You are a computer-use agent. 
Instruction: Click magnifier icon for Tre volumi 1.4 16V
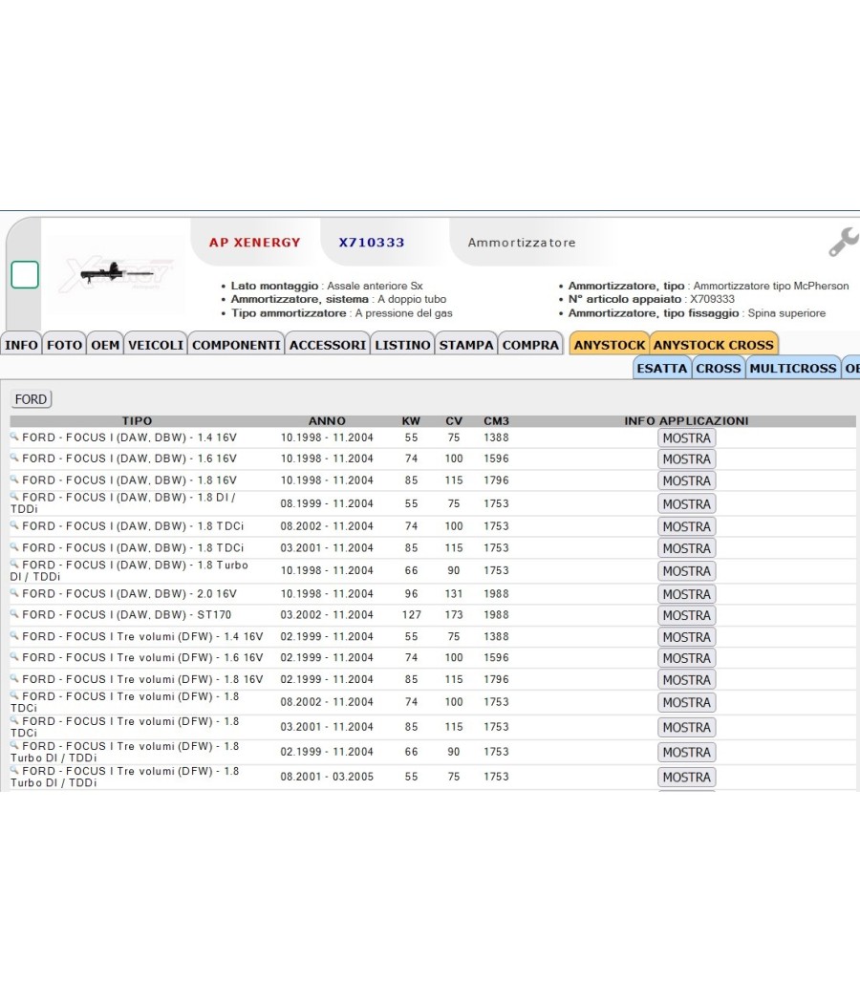[14, 635]
